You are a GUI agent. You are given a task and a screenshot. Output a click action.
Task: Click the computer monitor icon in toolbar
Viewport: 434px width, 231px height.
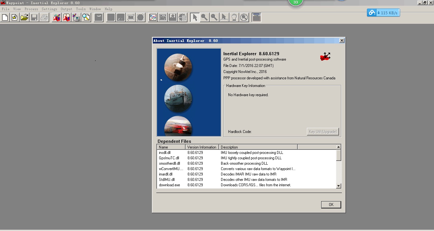[x=77, y=17]
